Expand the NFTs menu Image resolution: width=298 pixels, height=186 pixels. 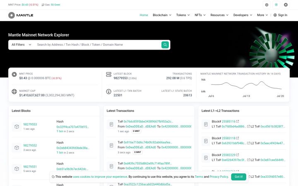pos(200,15)
